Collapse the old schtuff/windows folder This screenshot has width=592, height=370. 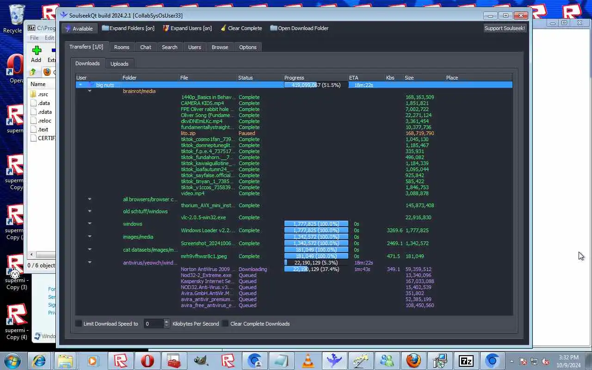point(90,211)
